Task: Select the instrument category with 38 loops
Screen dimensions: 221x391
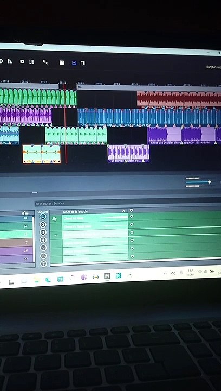Action: [16, 218]
